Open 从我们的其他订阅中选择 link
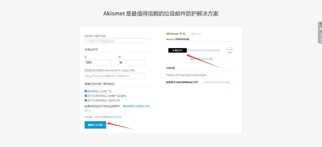The image size is (322, 147). coord(217,82)
